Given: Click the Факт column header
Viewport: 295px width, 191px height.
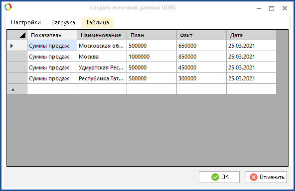Looking at the screenshot, I should [201, 35].
